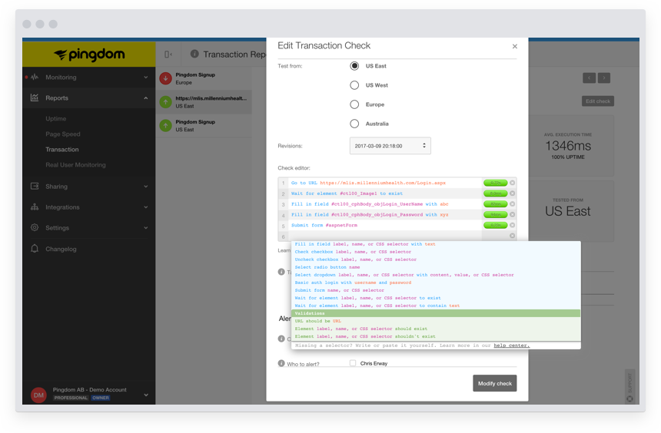The image size is (661, 433).
Task: Click green up-status icon of mlis.millenniumhealth check
Action: tap(166, 102)
